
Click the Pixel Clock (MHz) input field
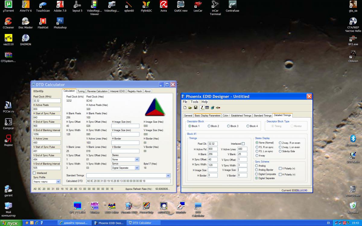(47, 101)
